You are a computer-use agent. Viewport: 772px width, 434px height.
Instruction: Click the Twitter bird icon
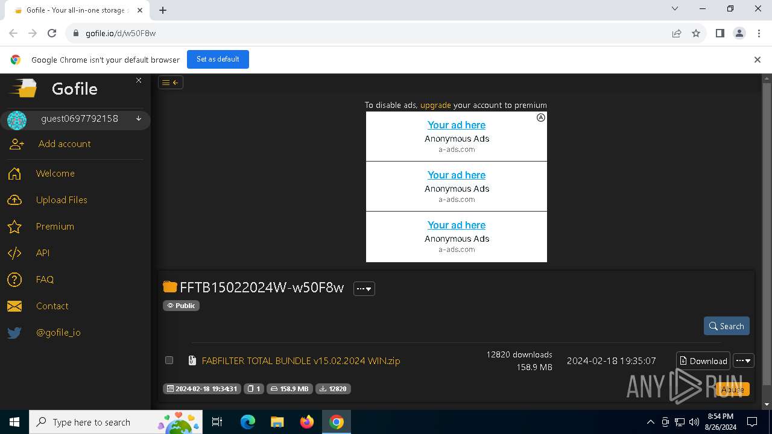coord(14,333)
